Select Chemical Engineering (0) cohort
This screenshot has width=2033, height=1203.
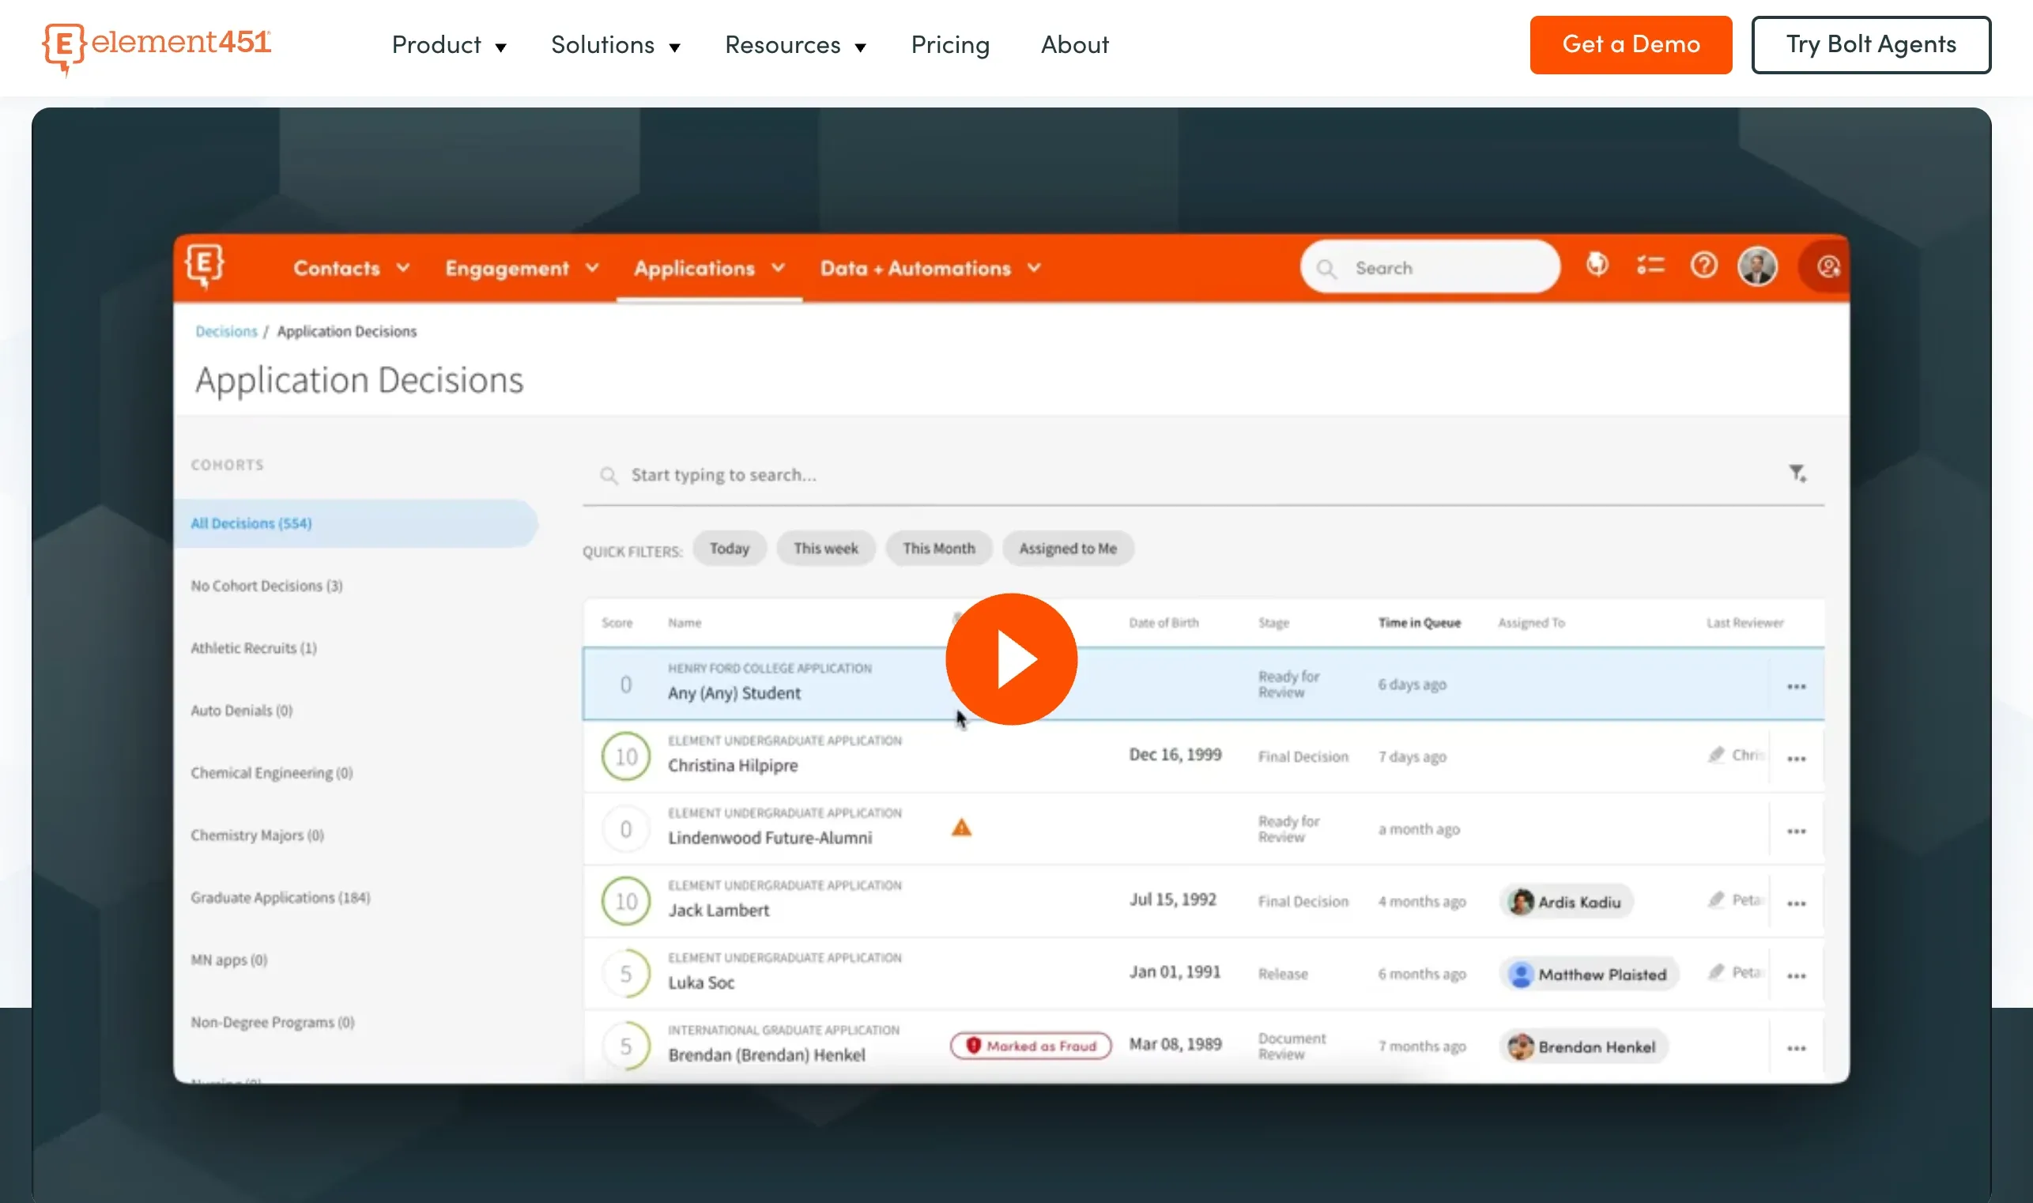click(272, 773)
